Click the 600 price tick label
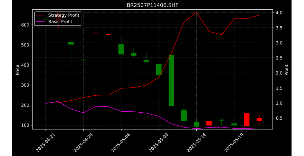This screenshot has width=304, height=156. [x=25, y=25]
